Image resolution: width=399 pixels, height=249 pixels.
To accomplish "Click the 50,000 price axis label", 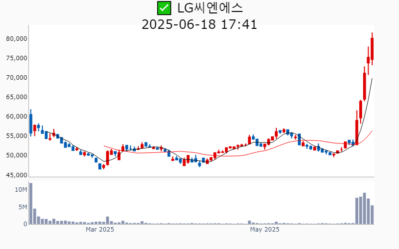I will pyautogui.click(x=16, y=155).
